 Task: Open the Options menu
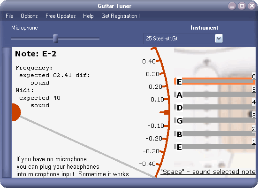[29, 16]
